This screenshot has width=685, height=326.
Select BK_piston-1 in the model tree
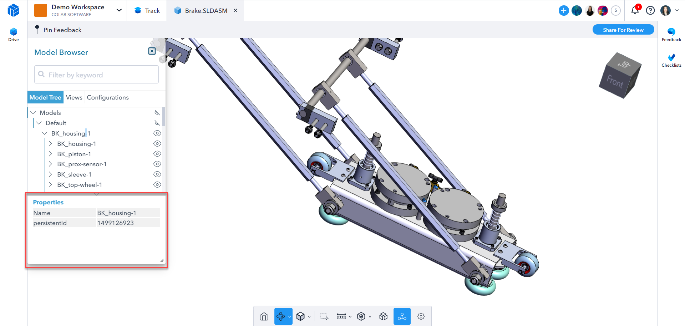[74, 154]
